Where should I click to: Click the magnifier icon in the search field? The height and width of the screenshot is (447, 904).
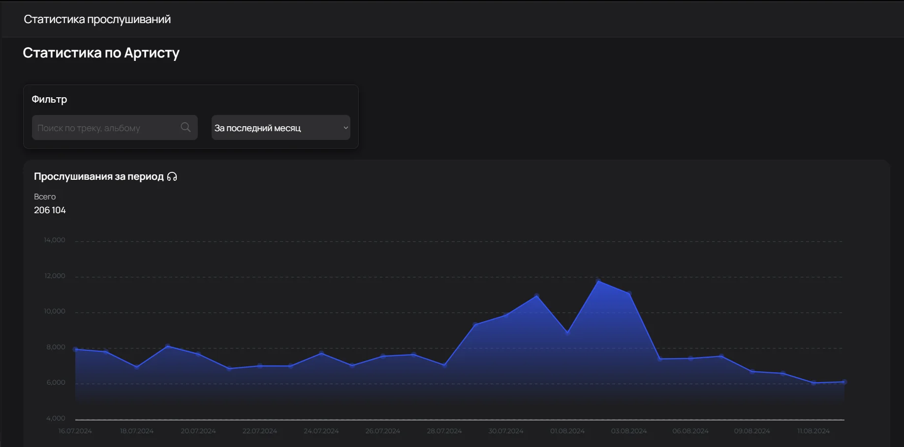click(x=186, y=127)
